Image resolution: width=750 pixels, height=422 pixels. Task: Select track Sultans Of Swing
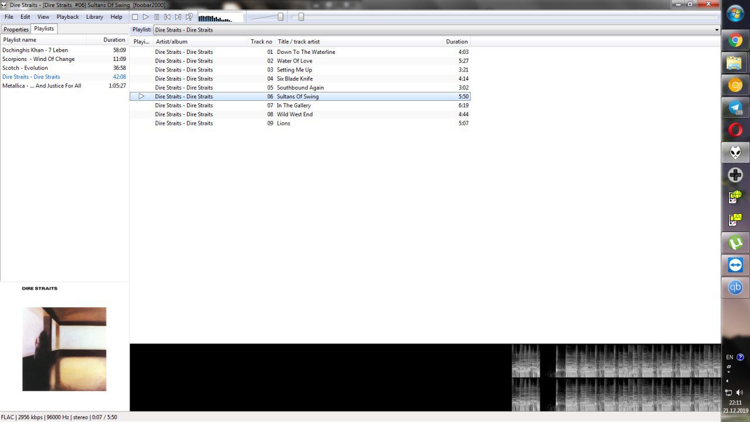pos(299,96)
